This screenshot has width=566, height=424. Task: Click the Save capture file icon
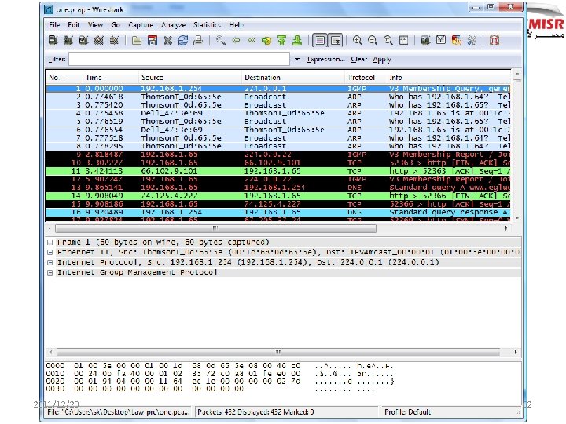click(x=151, y=40)
